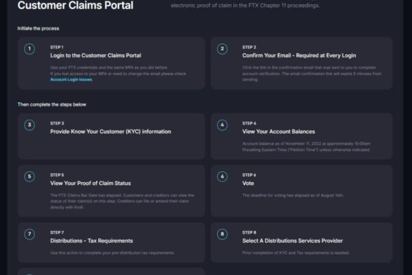The image size is (412, 275).
Task: Click the 'Prior completion of KYC' description
Action: point(295,253)
